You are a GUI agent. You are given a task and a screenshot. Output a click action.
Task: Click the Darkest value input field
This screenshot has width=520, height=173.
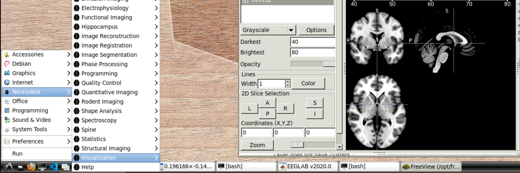tap(312, 42)
